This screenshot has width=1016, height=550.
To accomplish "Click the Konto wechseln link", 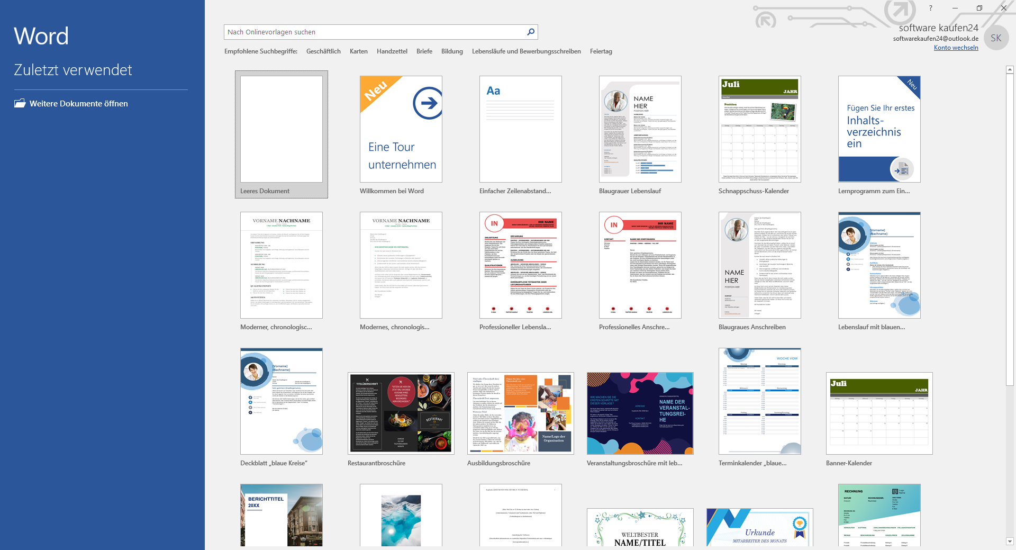I will [956, 48].
